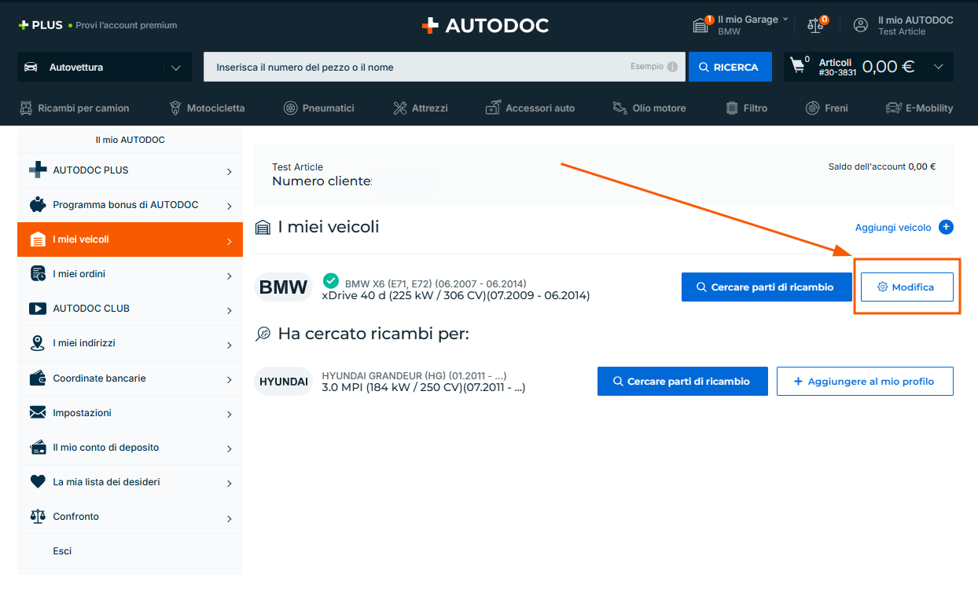
Task: Click the add vehicle plus icon
Action: 947,227
